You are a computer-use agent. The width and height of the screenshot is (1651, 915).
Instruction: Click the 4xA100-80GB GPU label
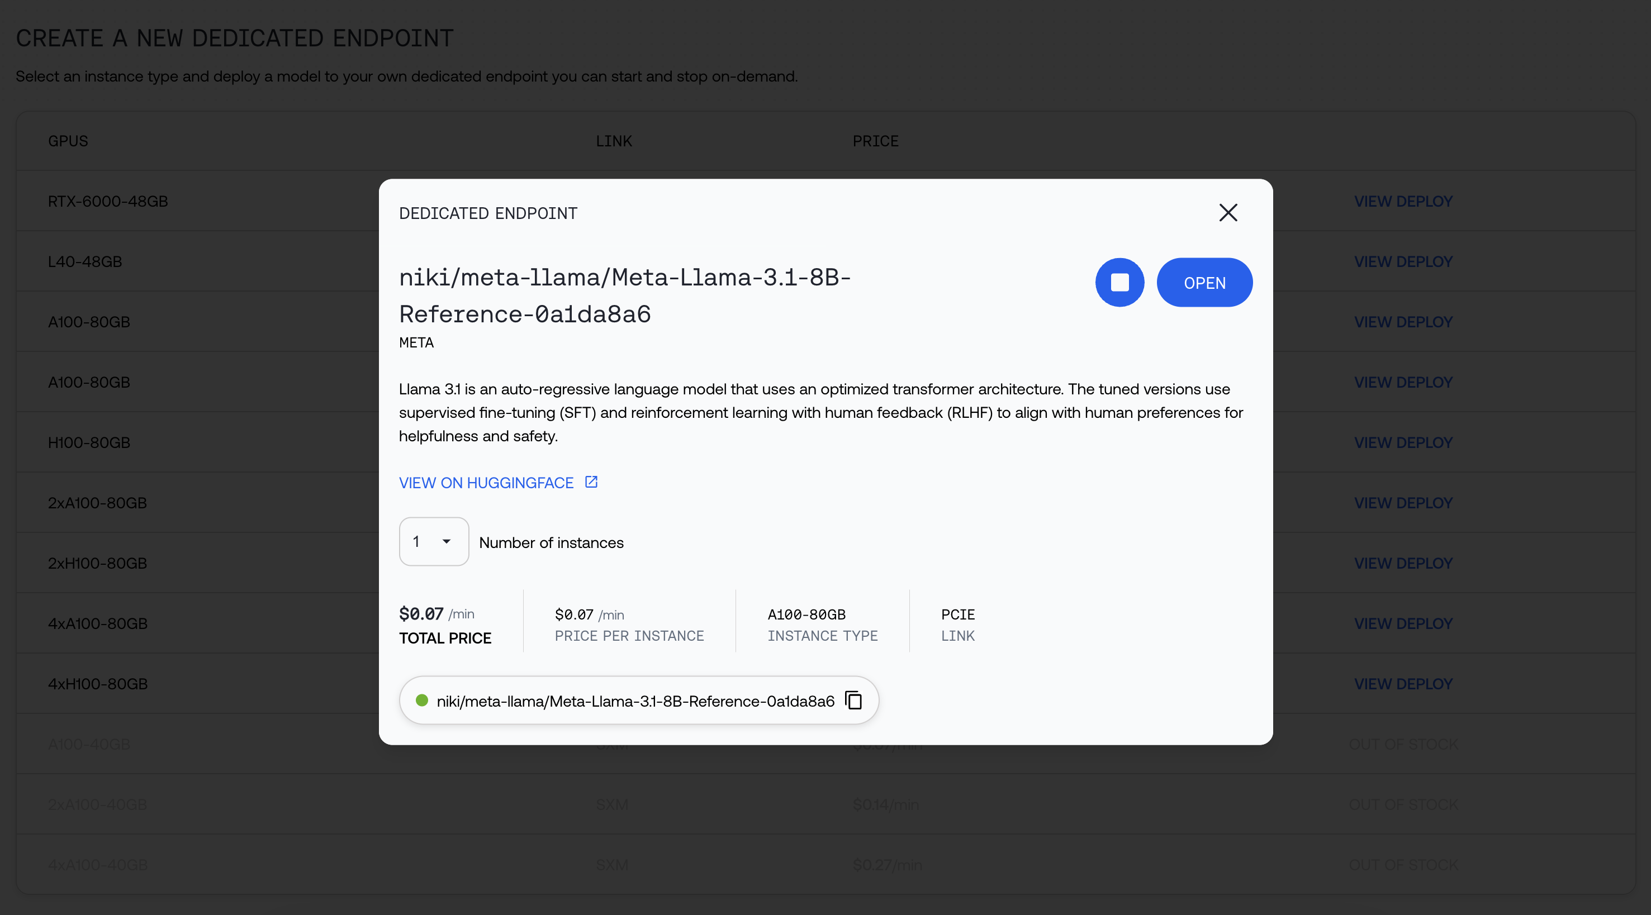pos(97,623)
